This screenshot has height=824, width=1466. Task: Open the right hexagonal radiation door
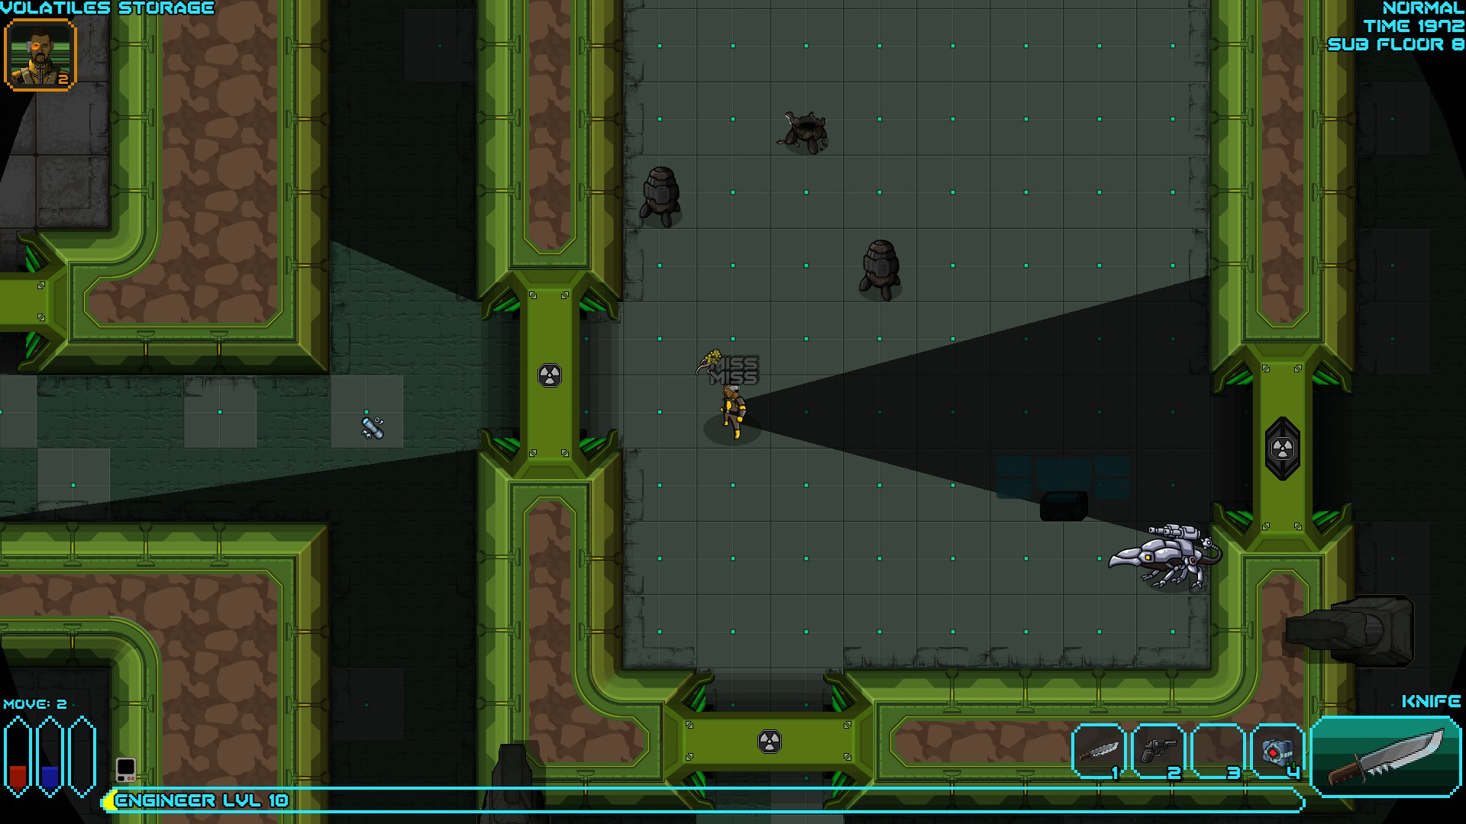tap(1282, 449)
